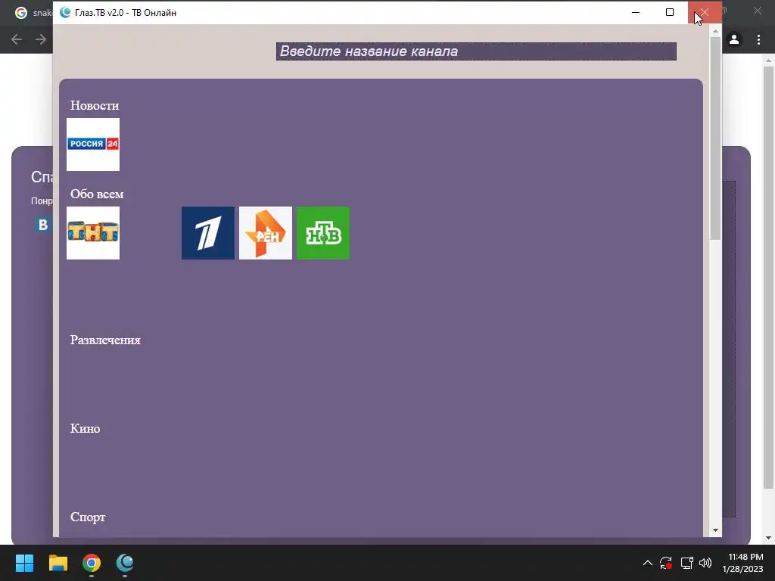Viewport: 775px width, 581px height.
Task: Maximize the Глаз.ТВ window
Action: (670, 12)
